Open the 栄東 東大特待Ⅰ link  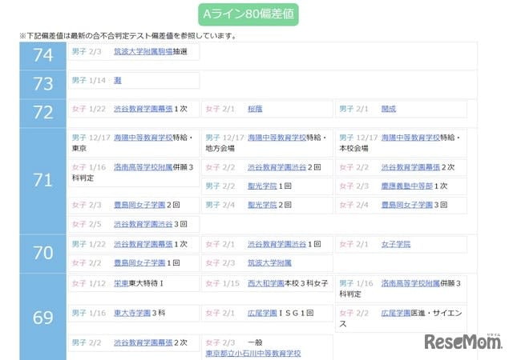pos(121,283)
